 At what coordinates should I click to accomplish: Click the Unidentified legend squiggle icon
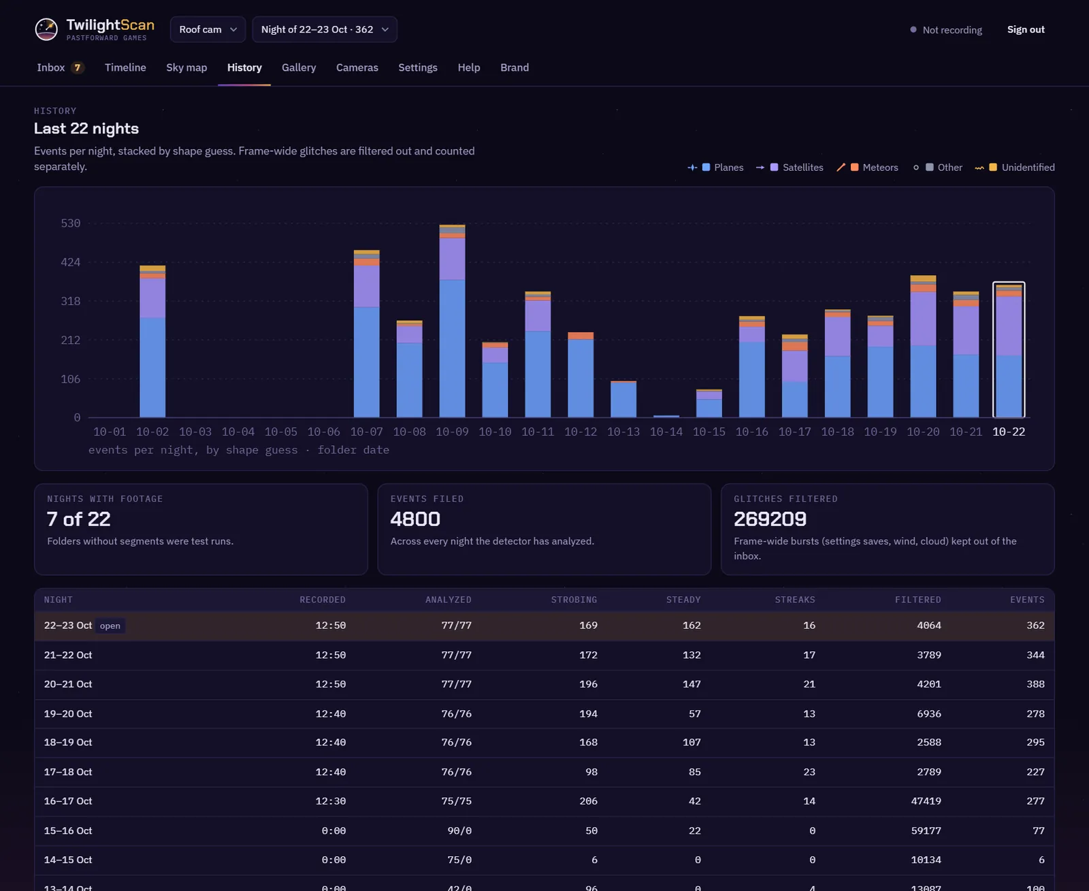pos(979,167)
